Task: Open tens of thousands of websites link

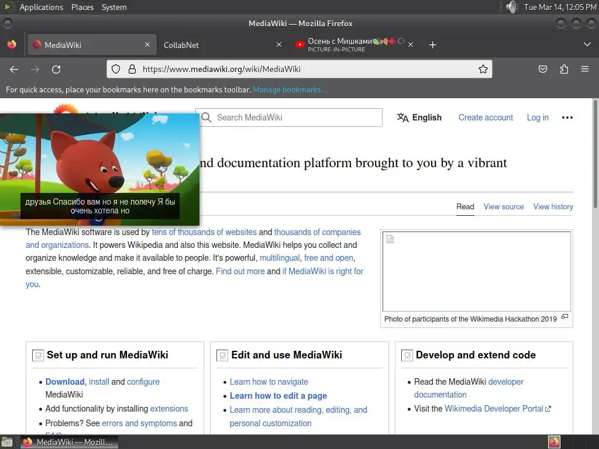Action: pyautogui.click(x=204, y=232)
